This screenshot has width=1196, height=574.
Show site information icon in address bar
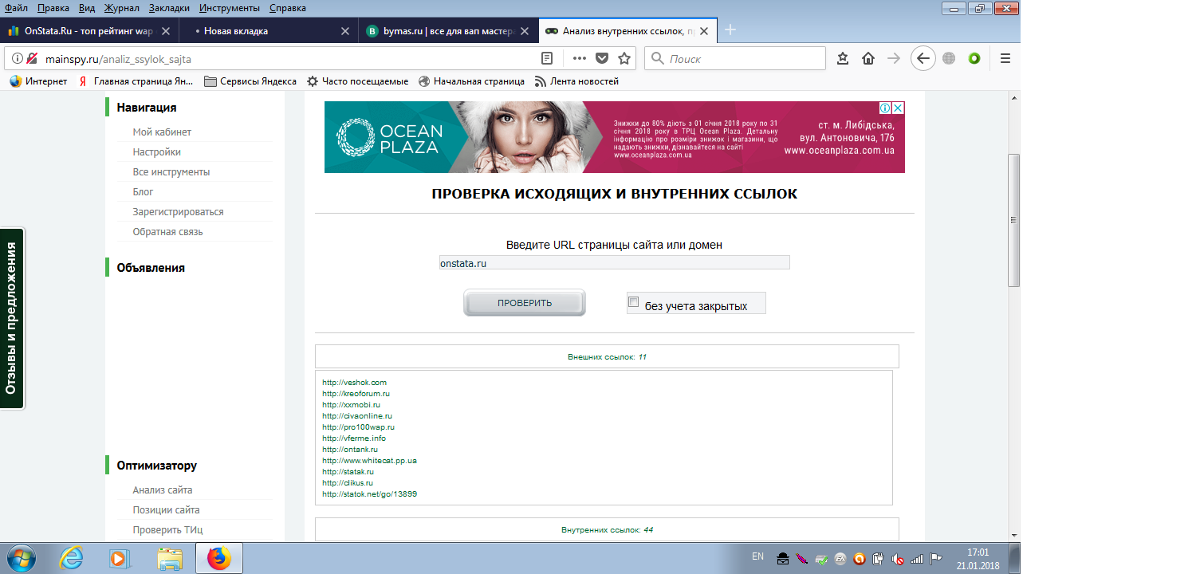tap(17, 58)
